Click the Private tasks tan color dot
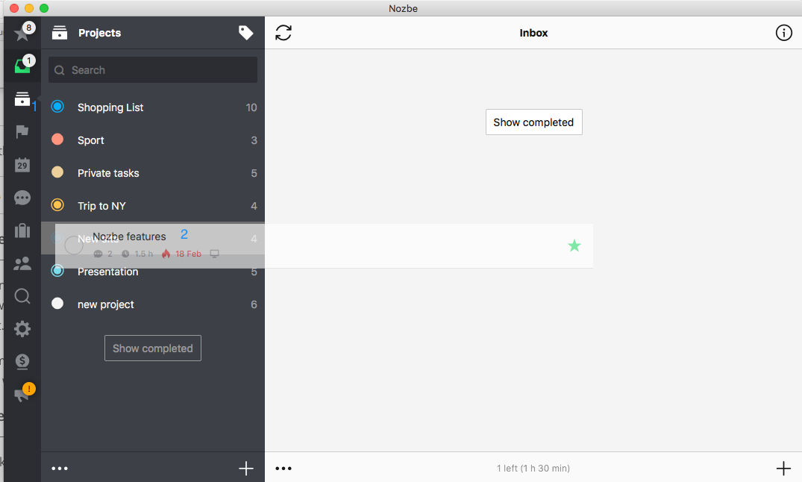The image size is (802, 482). click(x=57, y=172)
